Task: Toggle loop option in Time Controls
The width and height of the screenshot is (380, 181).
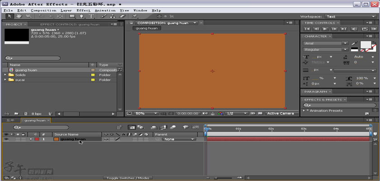Action: [365, 29]
